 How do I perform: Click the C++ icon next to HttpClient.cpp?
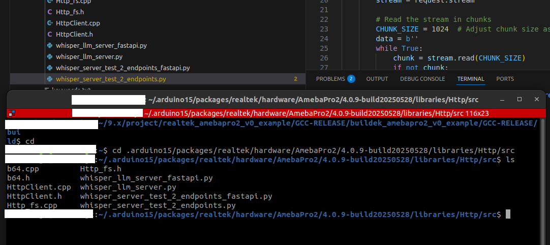coord(49,23)
